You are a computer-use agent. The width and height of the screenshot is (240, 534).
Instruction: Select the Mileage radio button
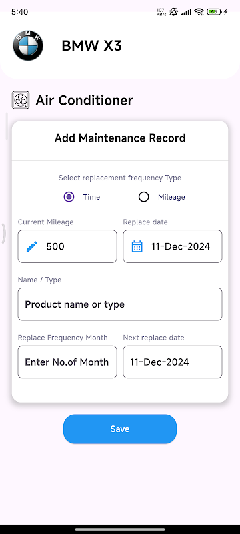[x=144, y=197]
